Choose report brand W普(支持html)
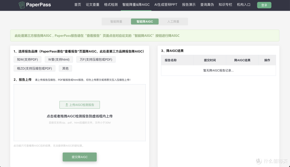The image size is (290, 167). coord(59,59)
